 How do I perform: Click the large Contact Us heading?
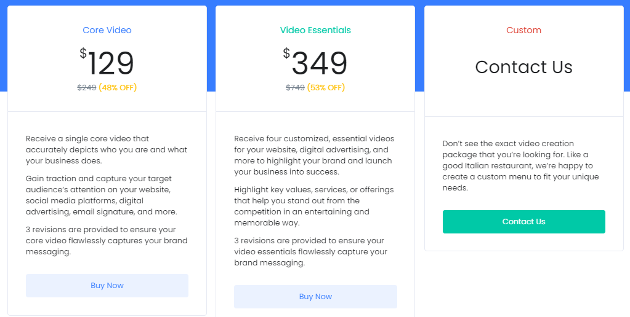(x=523, y=67)
